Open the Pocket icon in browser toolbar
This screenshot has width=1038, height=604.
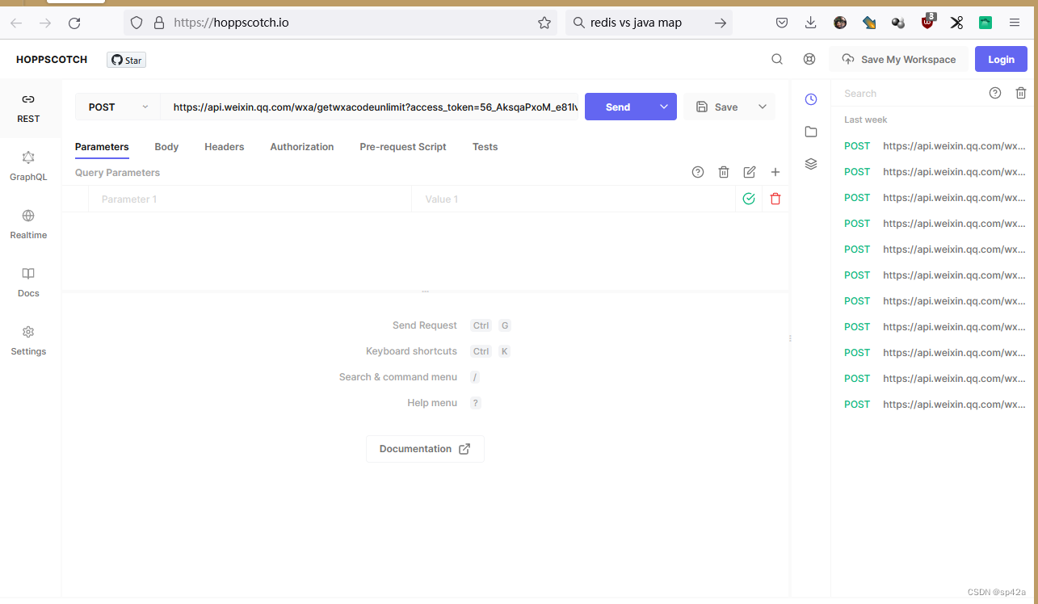click(782, 23)
